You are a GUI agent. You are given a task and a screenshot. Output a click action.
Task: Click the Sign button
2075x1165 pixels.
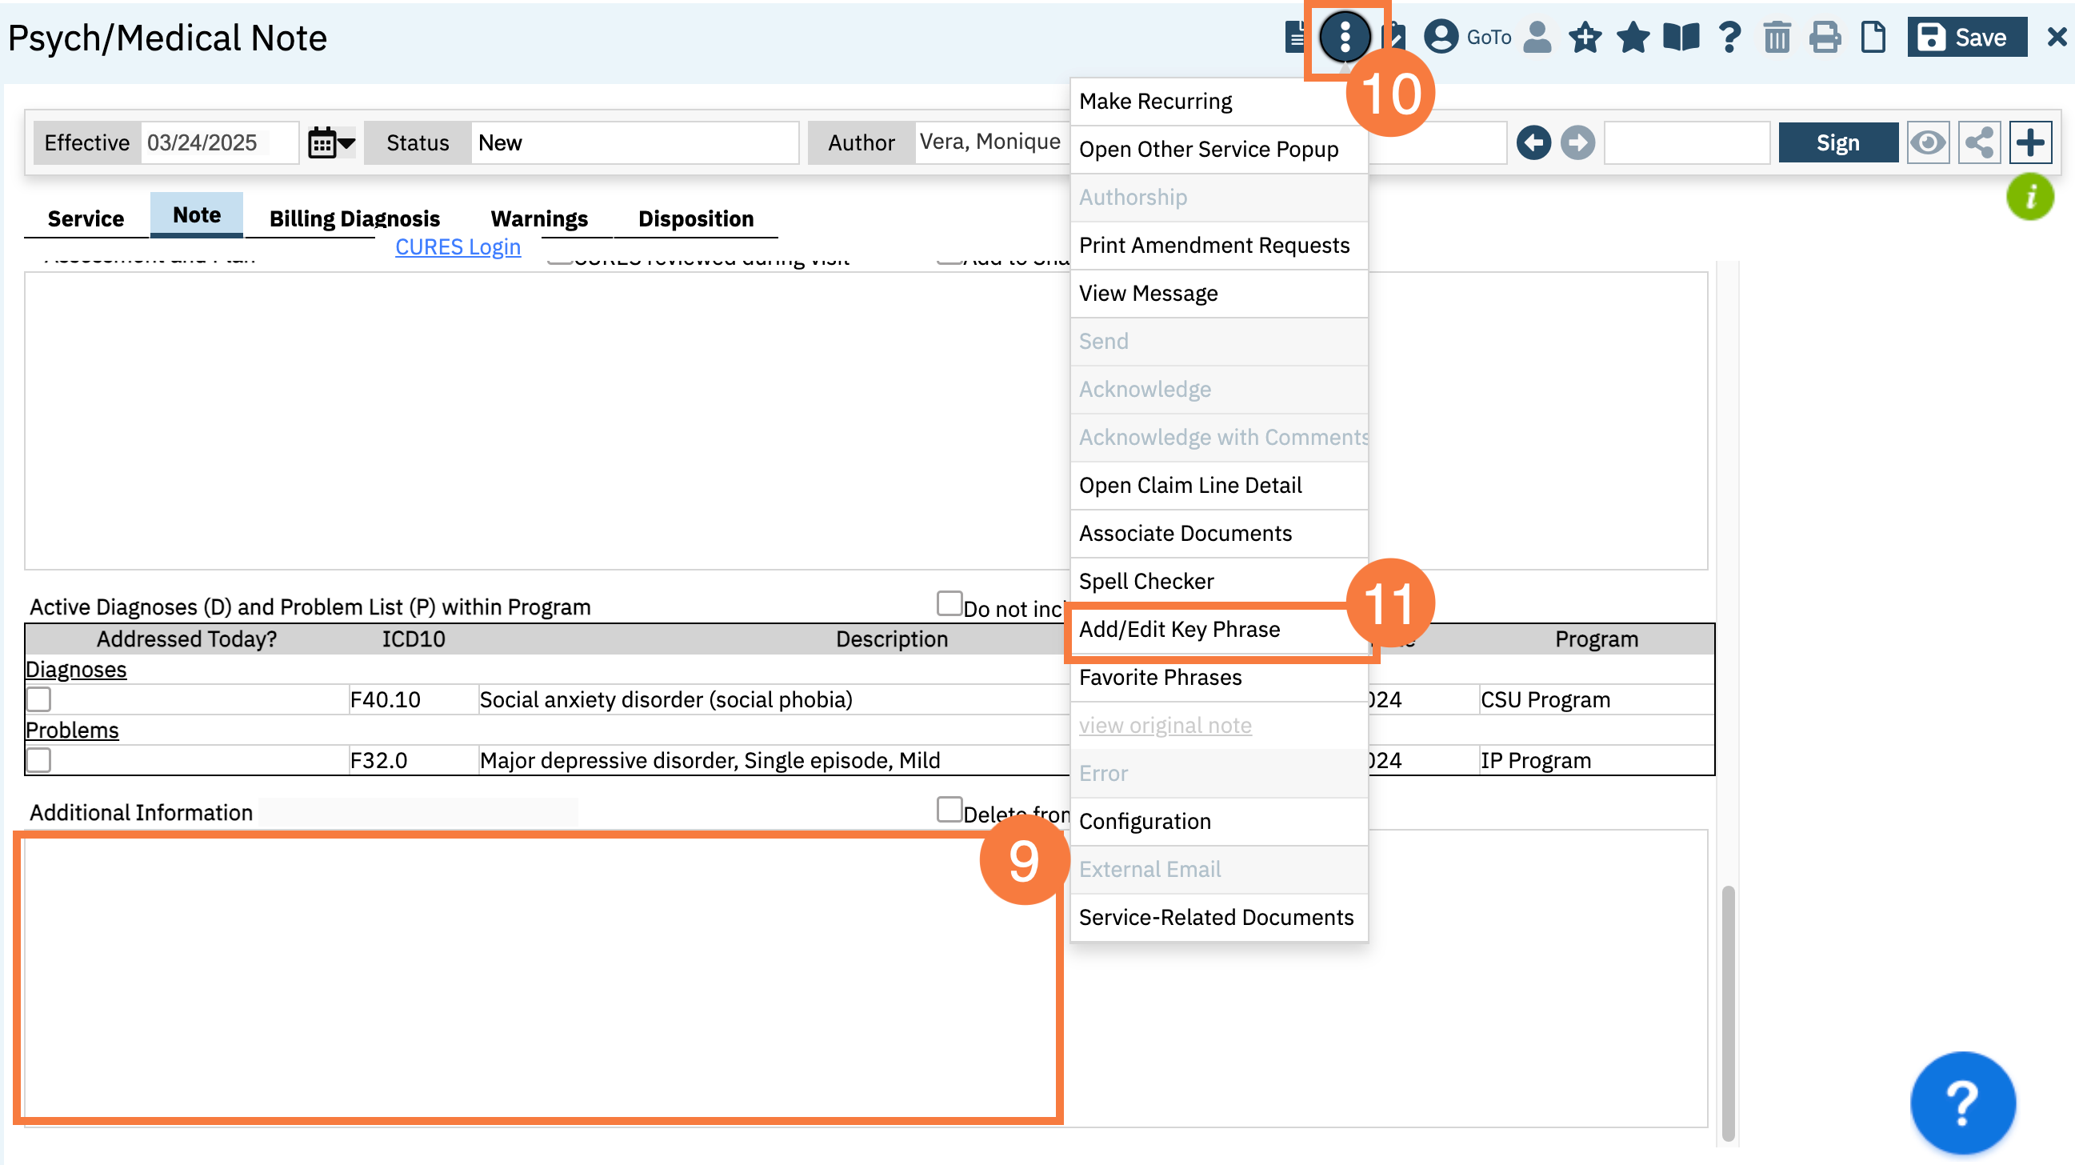(1837, 142)
